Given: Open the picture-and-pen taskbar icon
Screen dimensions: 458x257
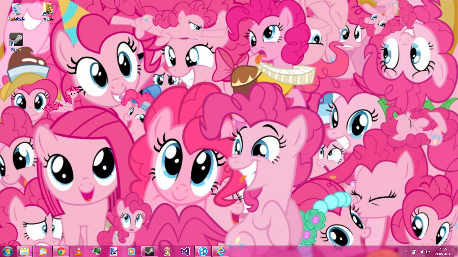Looking at the screenshot, I should (114, 252).
